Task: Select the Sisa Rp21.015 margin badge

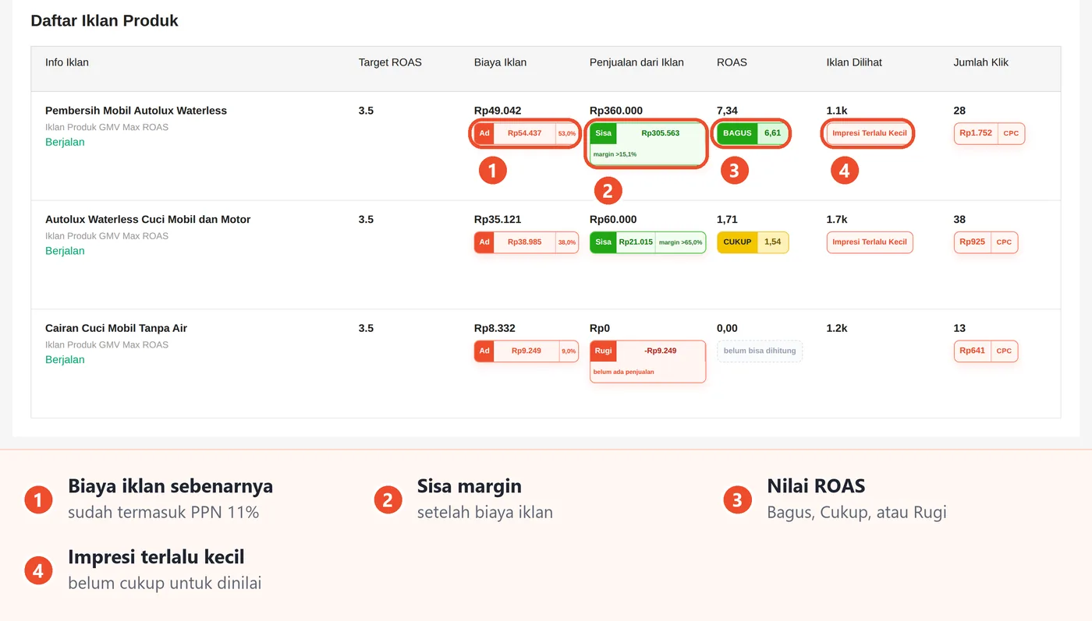Action: (x=647, y=242)
